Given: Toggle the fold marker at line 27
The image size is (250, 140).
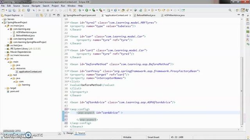Looking at the screenshot, I should pyautogui.click(x=69, y=50).
